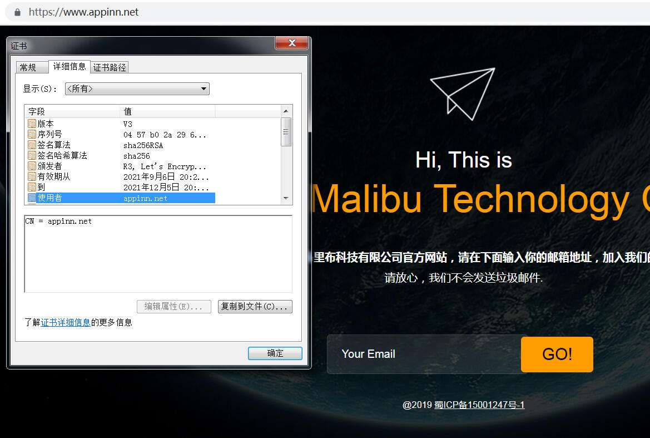Click the CN = appinn.net detail text
This screenshot has width=650, height=438.
pyautogui.click(x=58, y=221)
